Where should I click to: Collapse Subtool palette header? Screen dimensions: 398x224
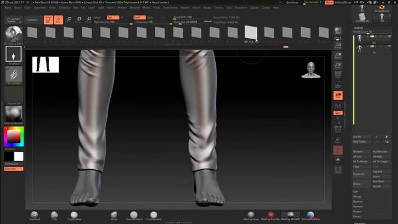[358, 27]
